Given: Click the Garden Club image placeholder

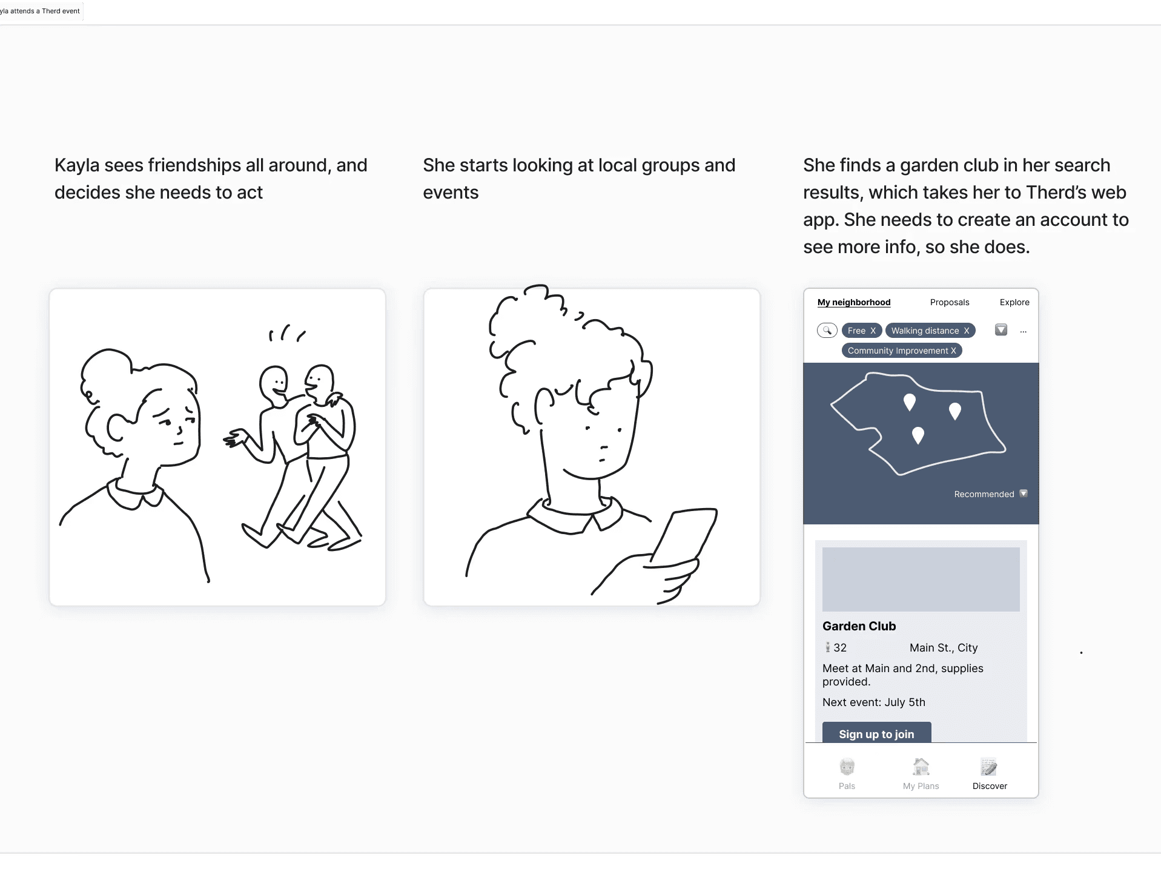Looking at the screenshot, I should 921,579.
